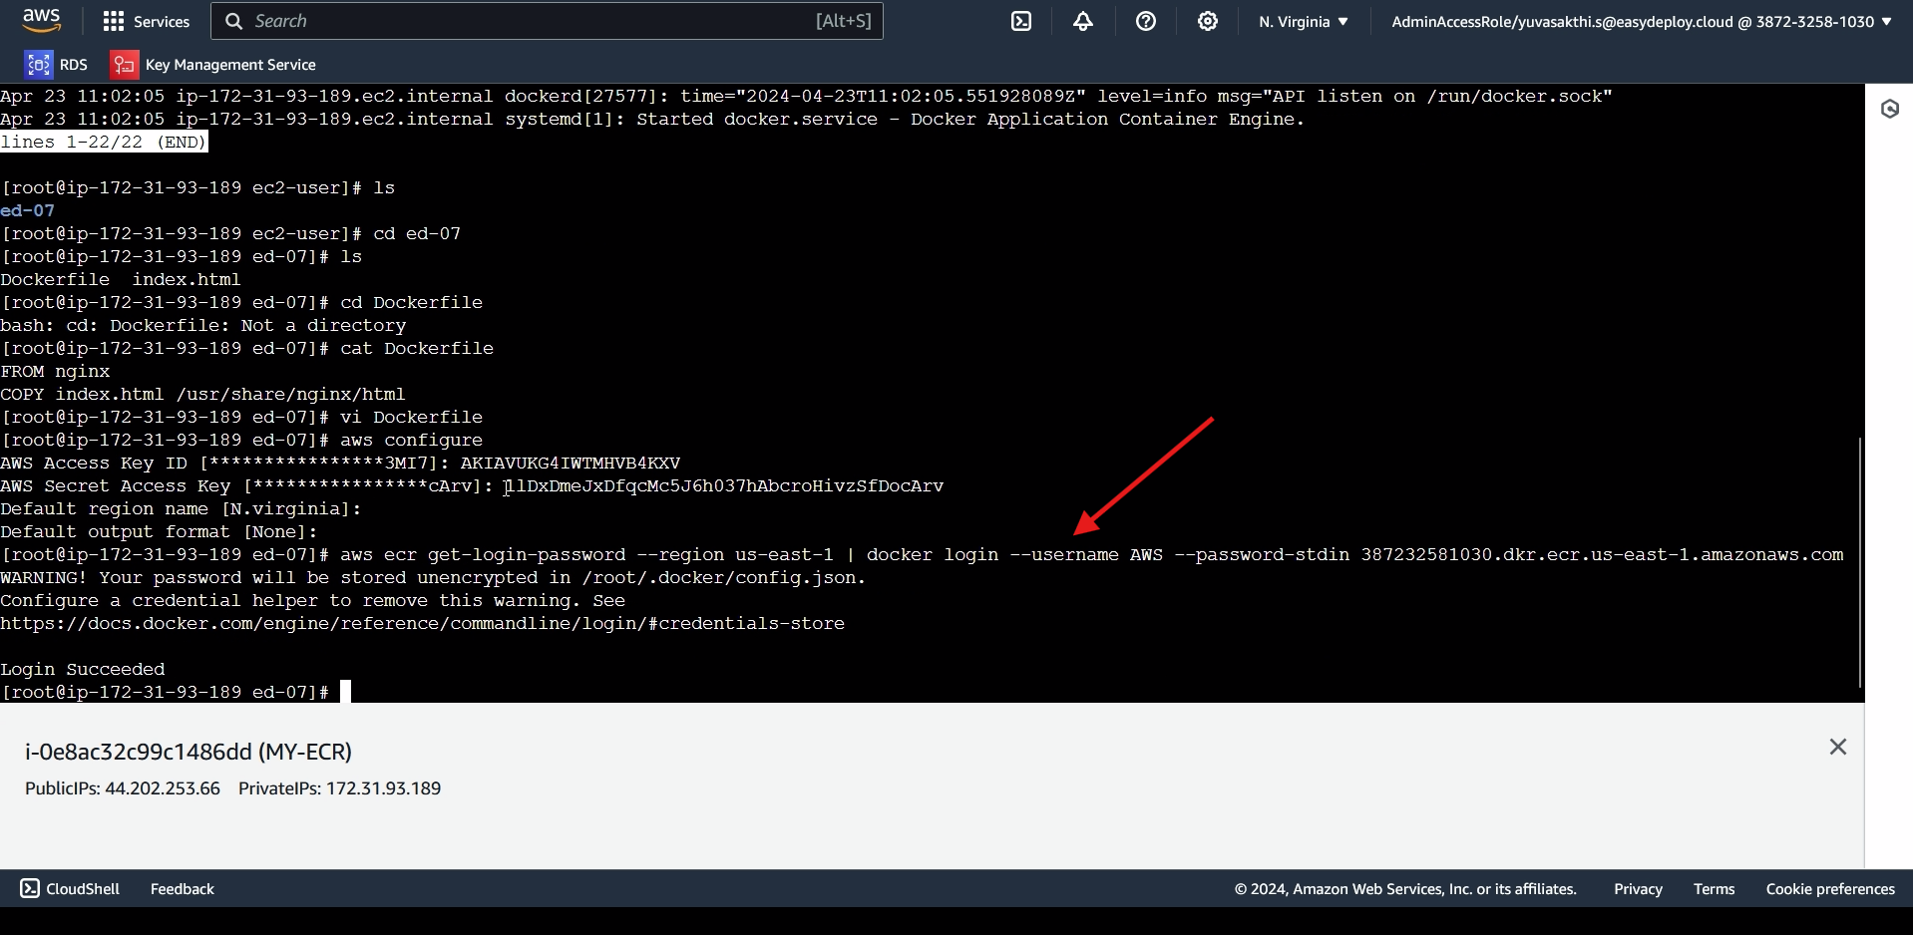Image resolution: width=1913 pixels, height=935 pixels.
Task: Click the 'lines 1-22/22 (END)' pager line
Action: tap(104, 142)
